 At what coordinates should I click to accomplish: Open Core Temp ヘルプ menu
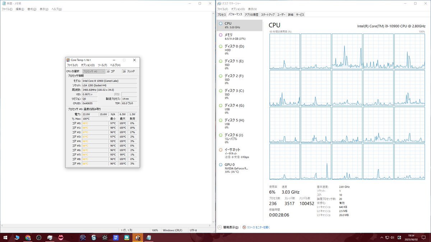coord(115,65)
